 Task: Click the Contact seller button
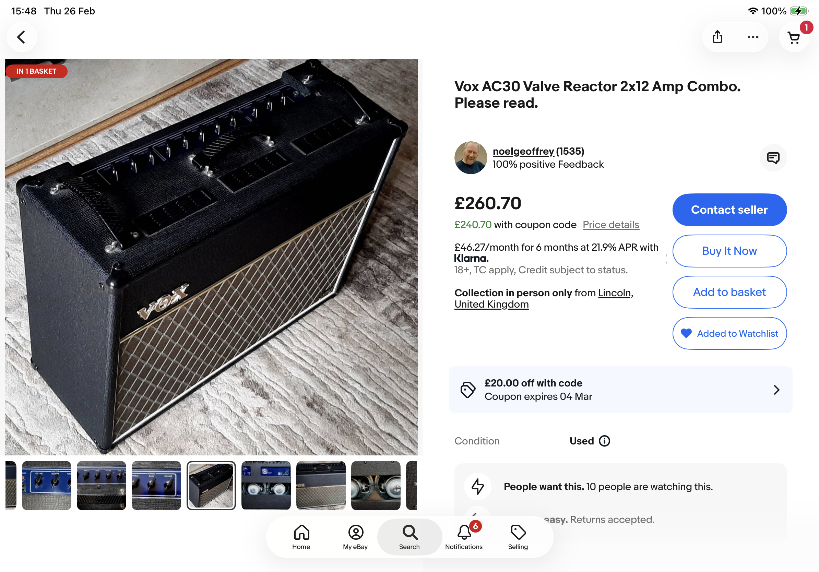click(x=729, y=210)
